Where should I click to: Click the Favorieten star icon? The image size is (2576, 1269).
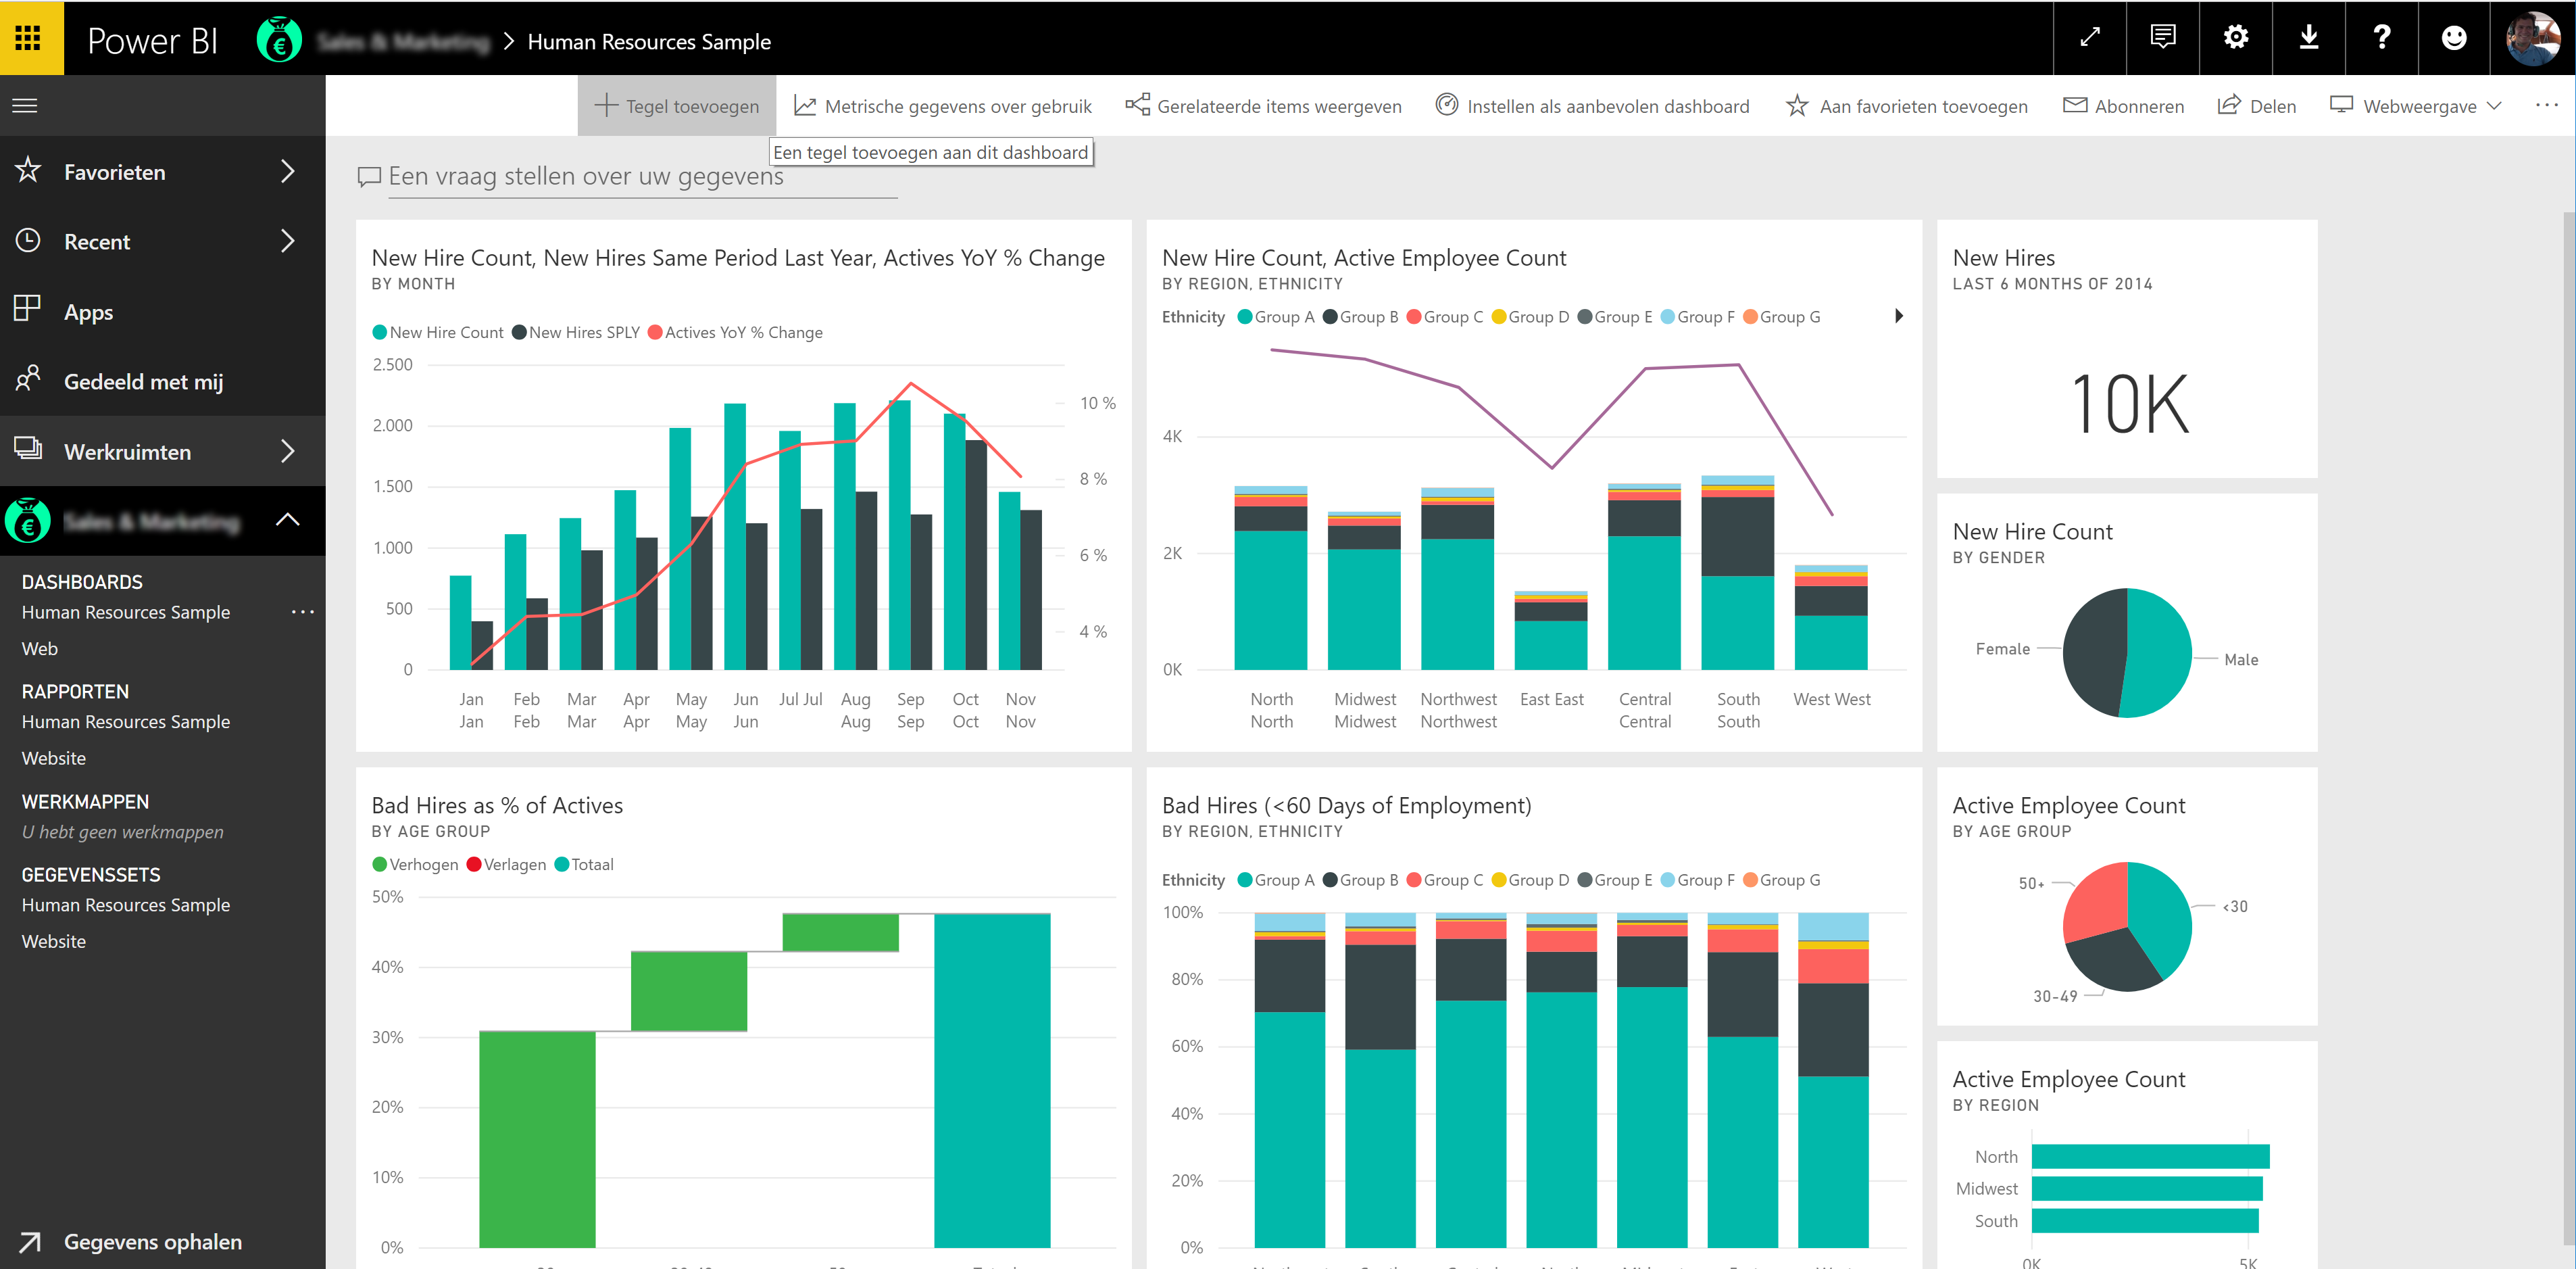[x=28, y=171]
